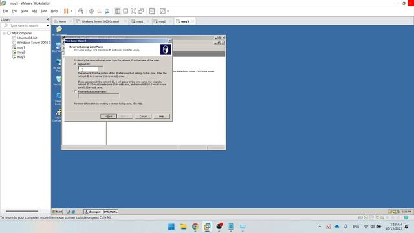Viewport: 414px width, 233px height.
Task: Open the notifications bell icon
Action: (x=407, y=227)
